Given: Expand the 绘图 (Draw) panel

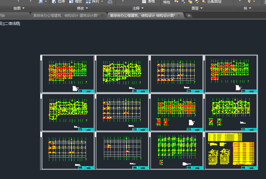Looking at the screenshot, I should (19, 8).
